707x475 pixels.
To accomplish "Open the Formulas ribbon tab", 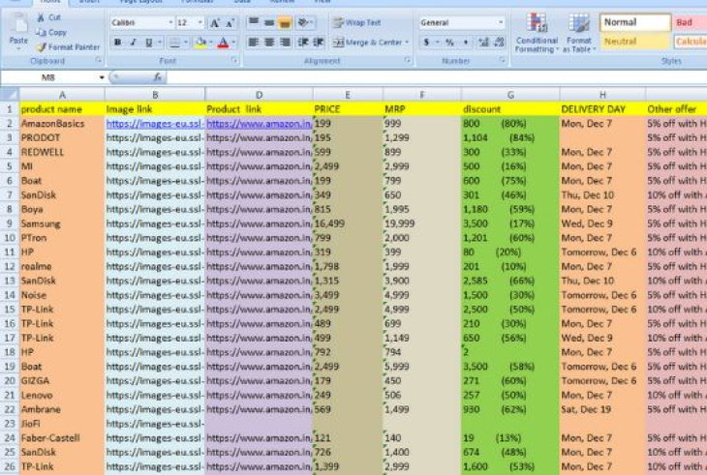I will (197, 2).
